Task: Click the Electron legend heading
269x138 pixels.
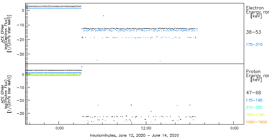Action: (x=255, y=8)
